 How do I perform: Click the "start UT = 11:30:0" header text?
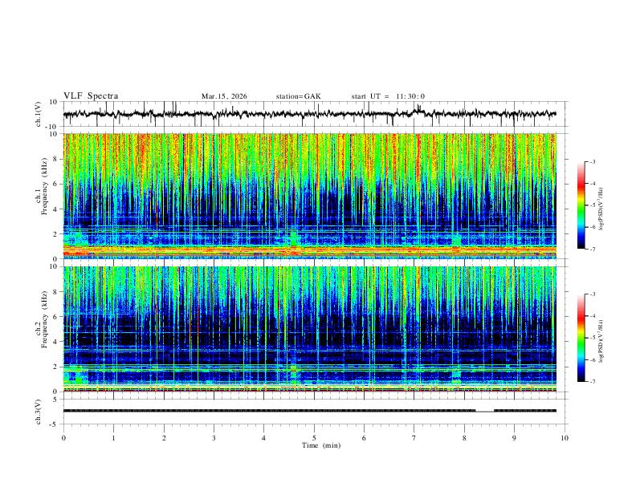388,96
